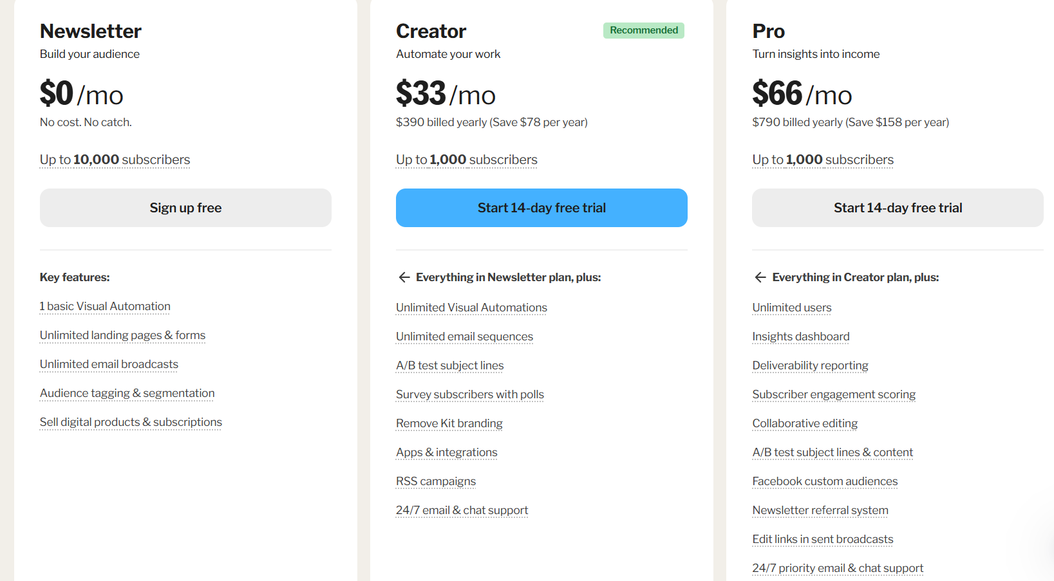Select Audience tagging & segmentation feature
The image size is (1054, 581).
tap(127, 393)
